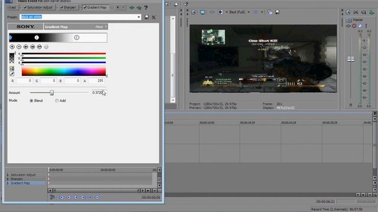The width and height of the screenshot is (378, 212).
Task: Click the alpha A value field 255
Action: (x=96, y=81)
